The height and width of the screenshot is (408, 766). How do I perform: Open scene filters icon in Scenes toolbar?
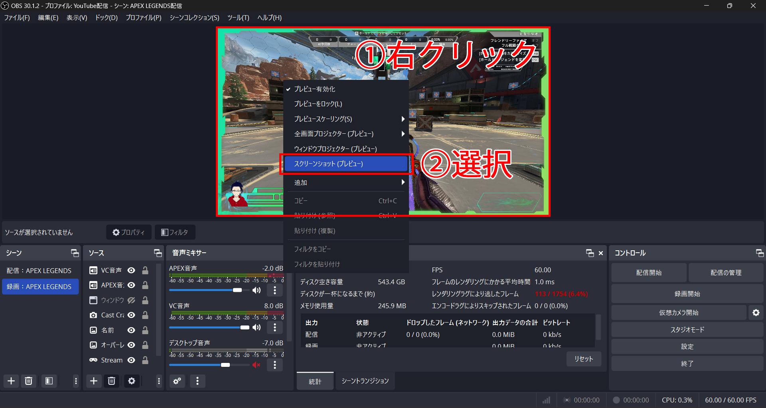[49, 381]
